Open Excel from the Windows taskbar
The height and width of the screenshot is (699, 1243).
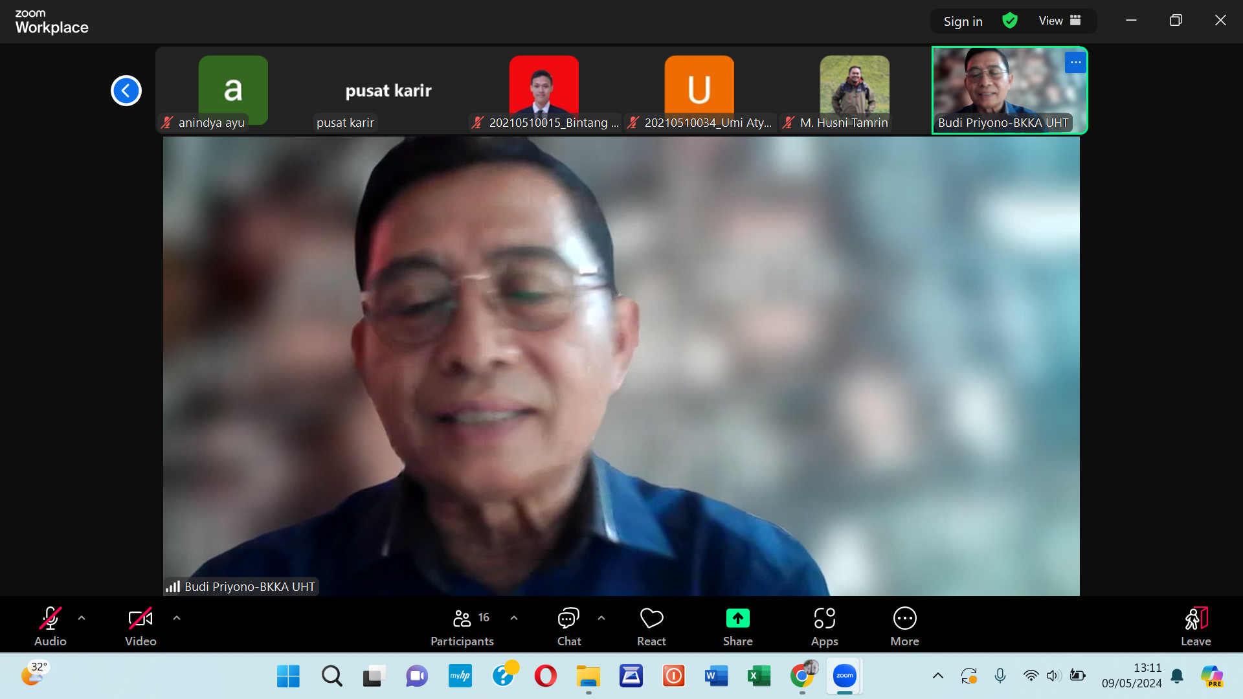(759, 676)
